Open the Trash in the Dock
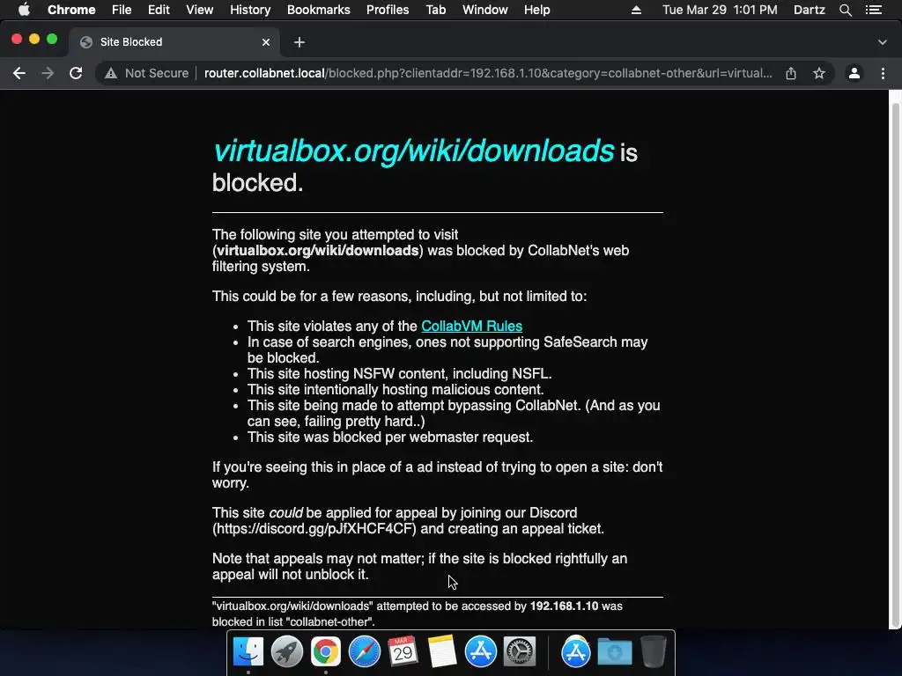The image size is (902, 676). (x=653, y=651)
